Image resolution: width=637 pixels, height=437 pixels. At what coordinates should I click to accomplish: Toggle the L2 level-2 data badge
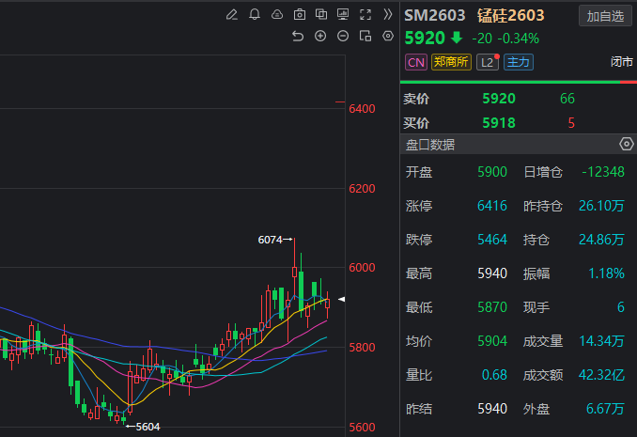(x=487, y=62)
